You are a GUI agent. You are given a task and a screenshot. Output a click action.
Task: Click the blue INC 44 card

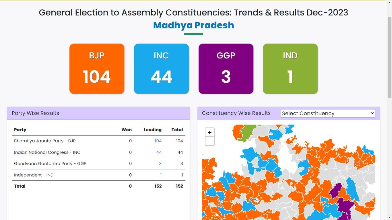click(161, 69)
